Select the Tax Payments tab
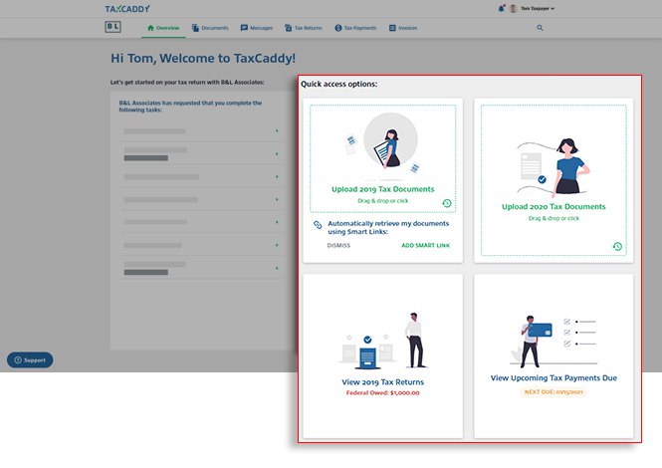The height and width of the screenshot is (468, 662). pyautogui.click(x=355, y=28)
